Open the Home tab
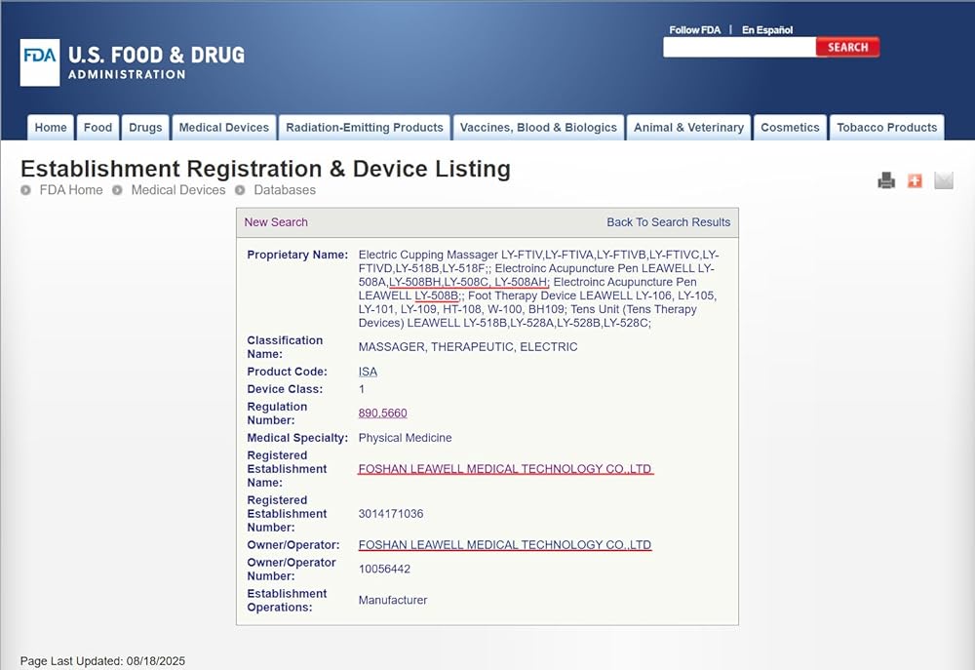975x670 pixels. click(x=51, y=128)
